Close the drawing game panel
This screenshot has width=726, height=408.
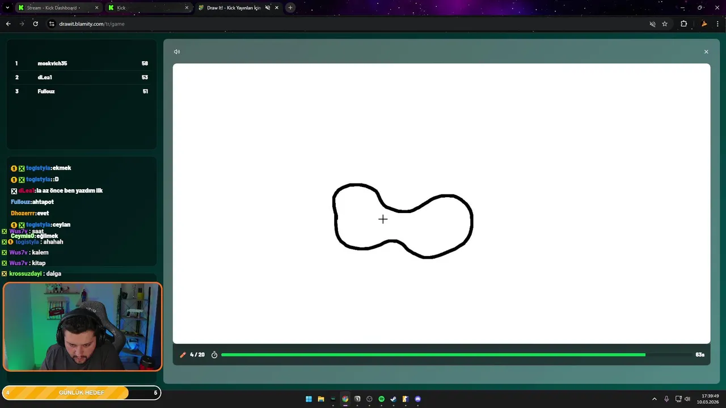pyautogui.click(x=706, y=52)
